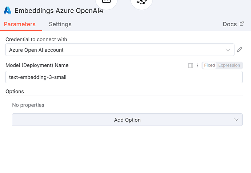Image resolution: width=251 pixels, height=173 pixels.
Task: Click the external-link icon beside Docs
Action: click(242, 24)
